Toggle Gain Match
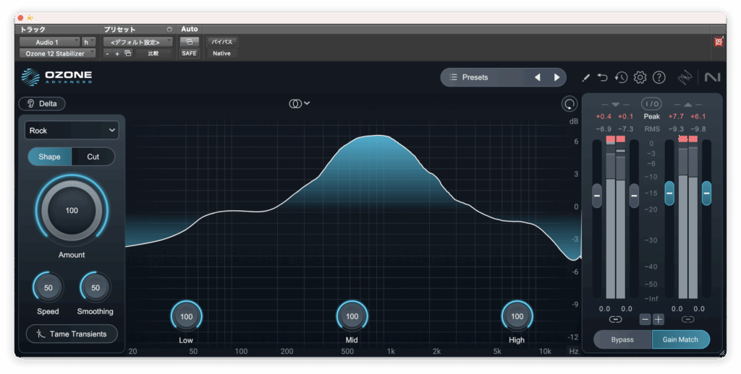 click(x=680, y=339)
